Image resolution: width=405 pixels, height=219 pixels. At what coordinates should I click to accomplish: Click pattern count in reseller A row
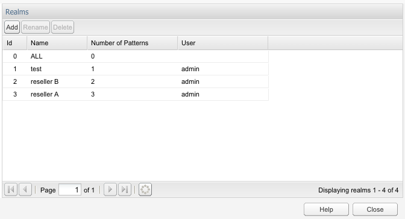click(x=93, y=94)
